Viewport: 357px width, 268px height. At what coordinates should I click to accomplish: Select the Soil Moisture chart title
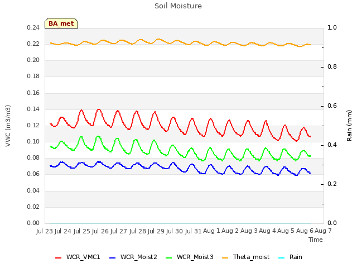[x=178, y=6]
